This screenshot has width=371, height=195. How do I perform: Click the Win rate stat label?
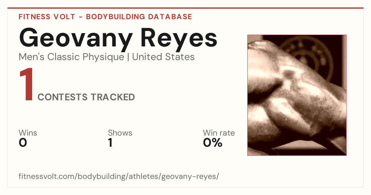point(219,133)
